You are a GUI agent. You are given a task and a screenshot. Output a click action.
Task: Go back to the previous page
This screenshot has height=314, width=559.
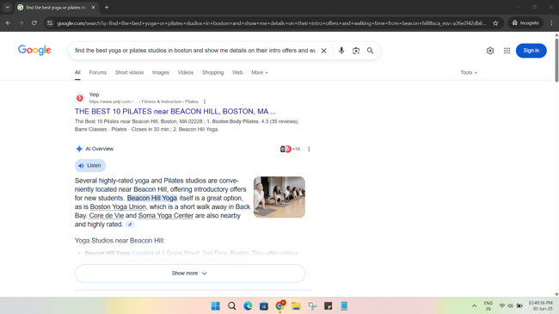coord(8,23)
